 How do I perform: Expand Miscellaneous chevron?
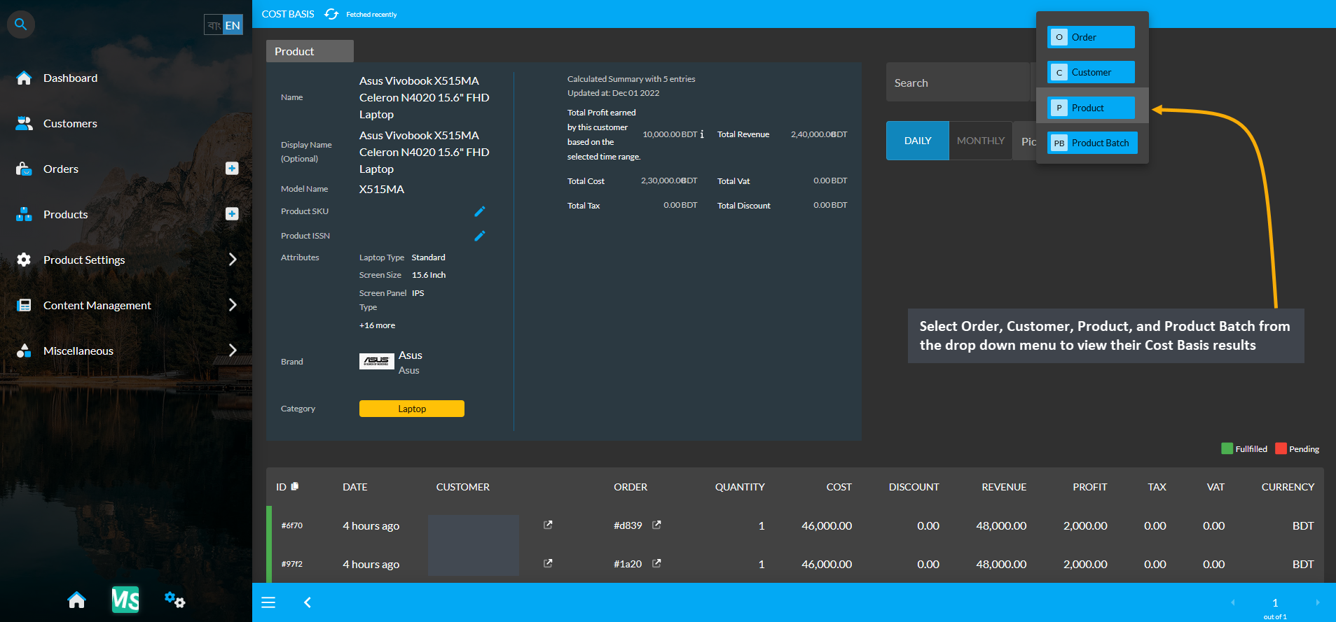[233, 351]
